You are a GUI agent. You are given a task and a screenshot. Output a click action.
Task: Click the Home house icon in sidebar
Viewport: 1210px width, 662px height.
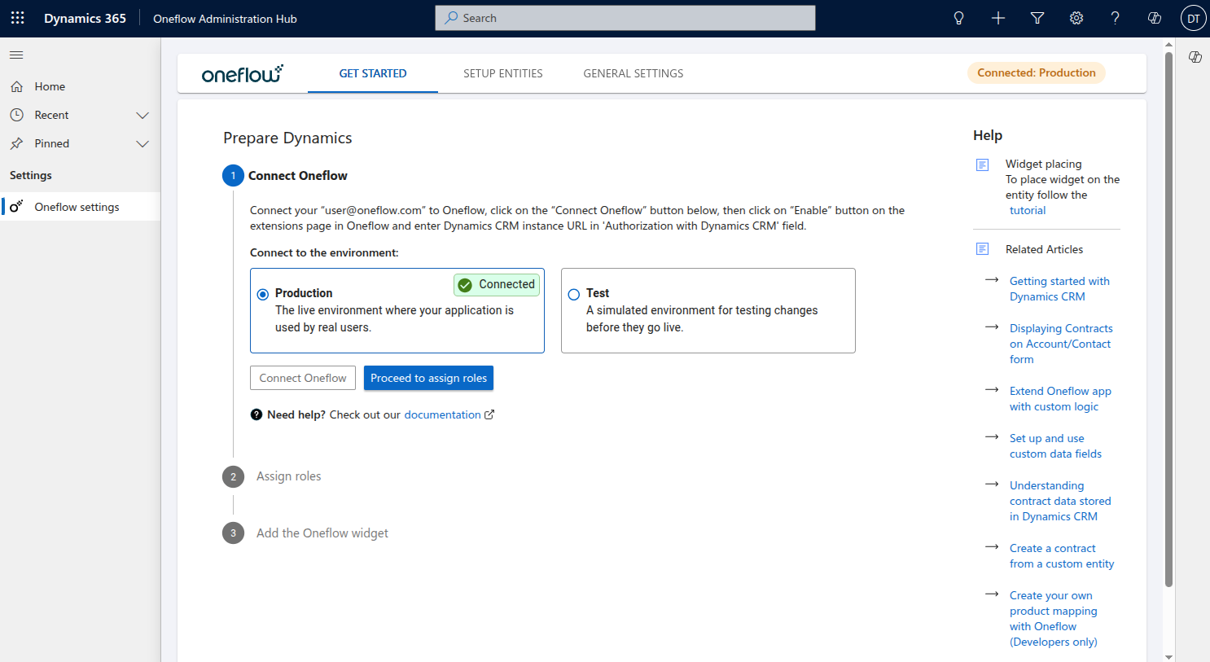pyautogui.click(x=16, y=86)
